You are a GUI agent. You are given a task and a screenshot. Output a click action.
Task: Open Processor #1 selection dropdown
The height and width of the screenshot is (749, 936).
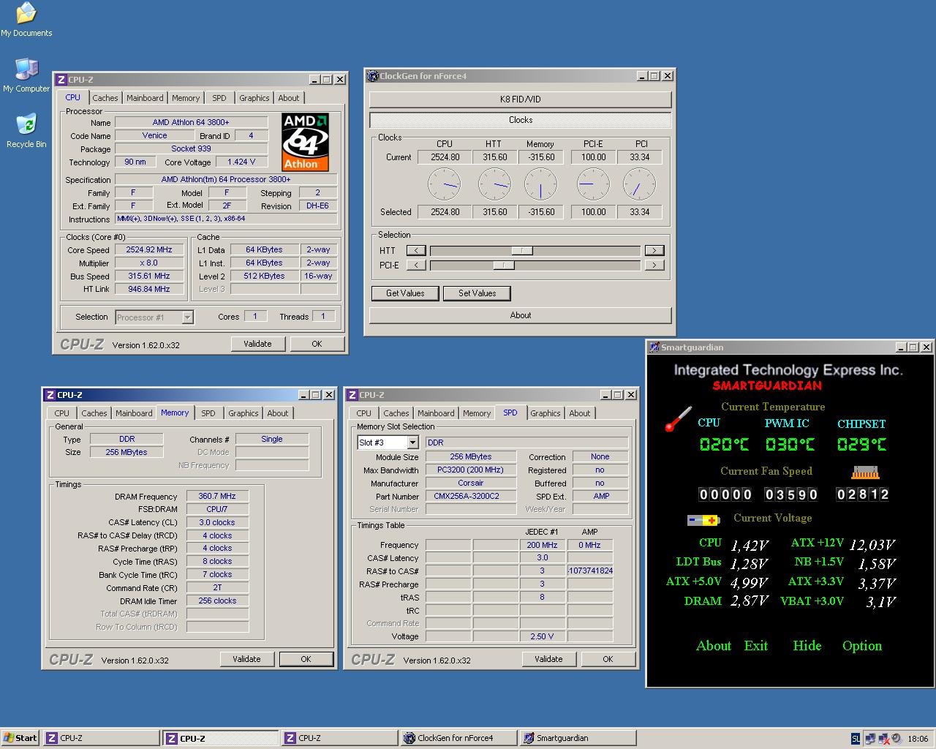coord(187,317)
